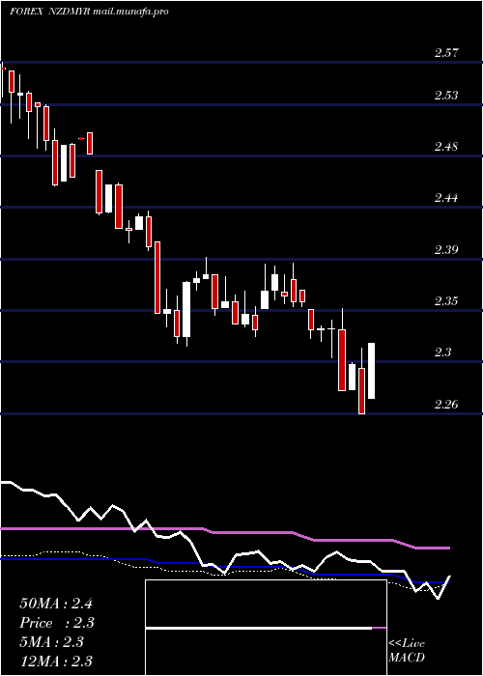Click the '5MA : 2.3' readout
The image size is (483, 676).
pos(52,642)
